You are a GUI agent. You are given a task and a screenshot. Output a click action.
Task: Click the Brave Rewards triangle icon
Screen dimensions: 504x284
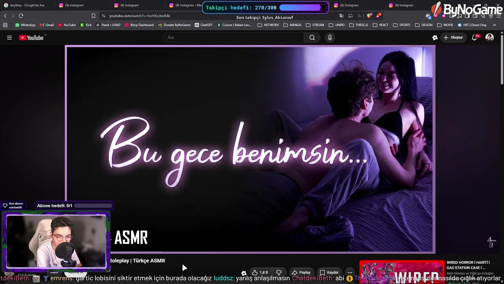[378, 16]
